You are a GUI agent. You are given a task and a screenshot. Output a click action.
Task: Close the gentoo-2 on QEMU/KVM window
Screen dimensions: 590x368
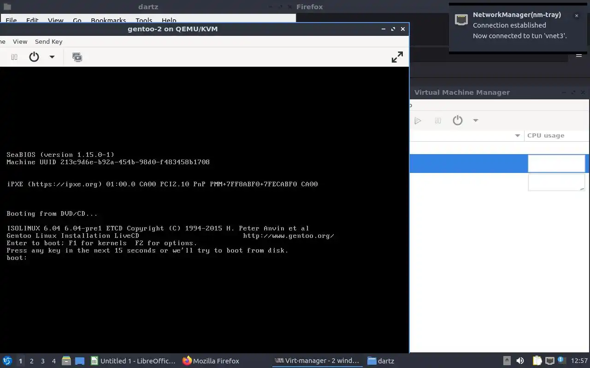(403, 29)
